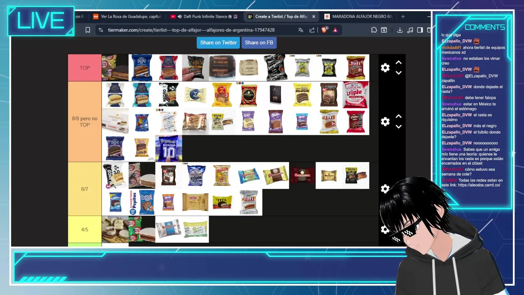Open a new browser tab
This screenshot has width=524, height=295.
pyautogui.click(x=403, y=17)
